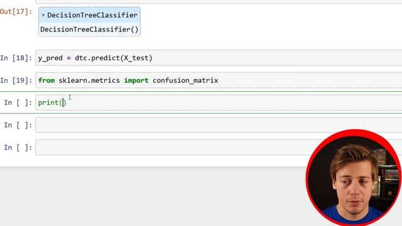
Task: Click the In [18]: cell prompt
Action: pos(16,58)
